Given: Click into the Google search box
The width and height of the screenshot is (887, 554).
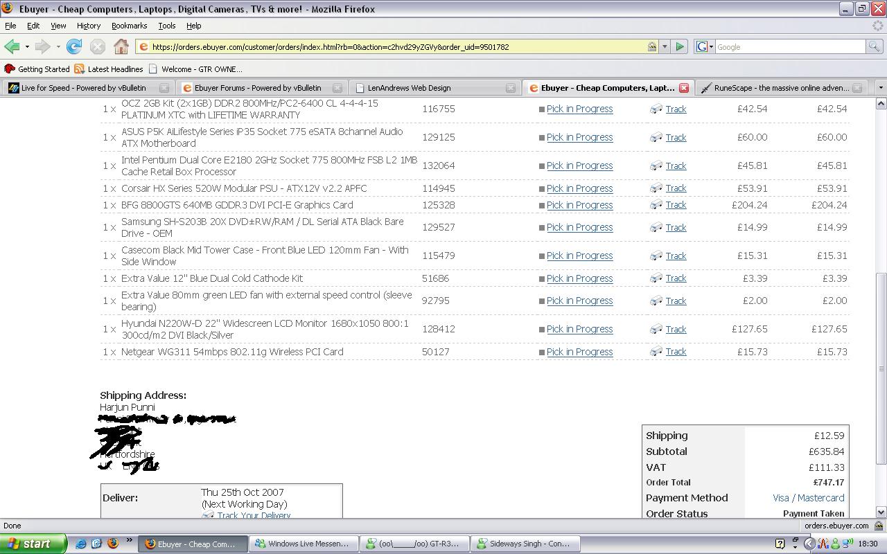Looking at the screenshot, I should click(x=790, y=46).
